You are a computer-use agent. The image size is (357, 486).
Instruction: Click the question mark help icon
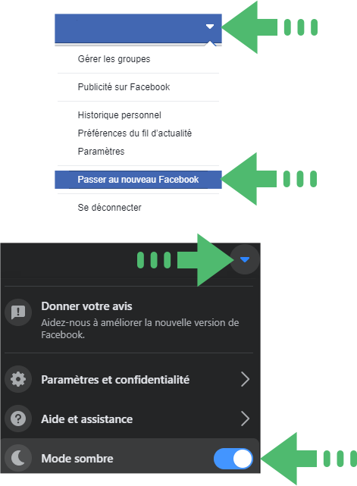coord(18,419)
